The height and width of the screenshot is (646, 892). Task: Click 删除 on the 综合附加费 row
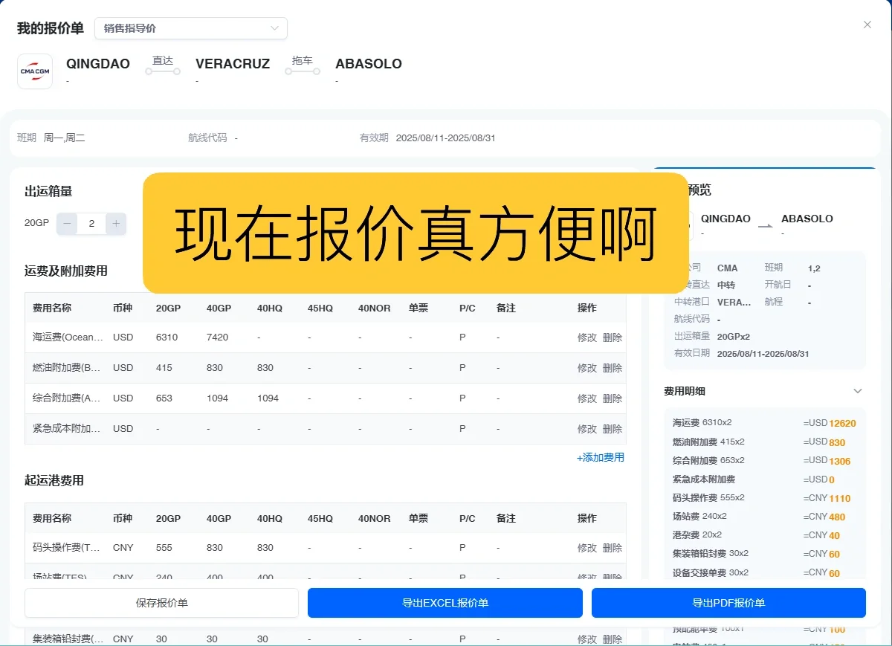[x=611, y=398]
